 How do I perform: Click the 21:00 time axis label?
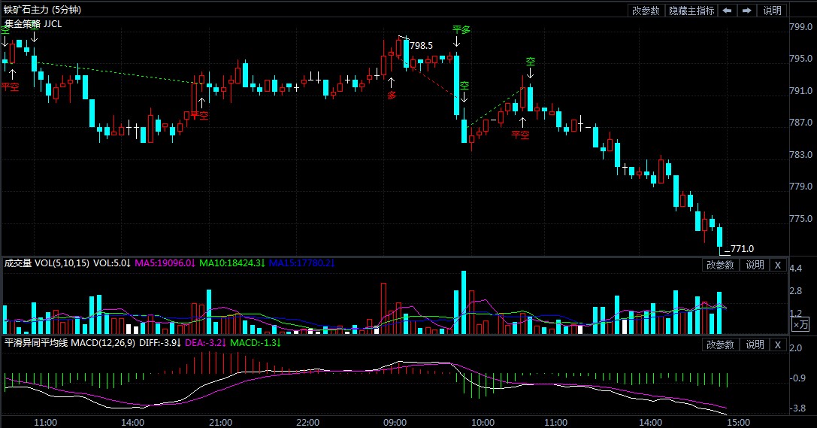point(220,422)
